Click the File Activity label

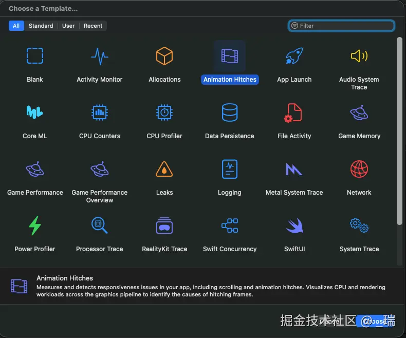294,136
